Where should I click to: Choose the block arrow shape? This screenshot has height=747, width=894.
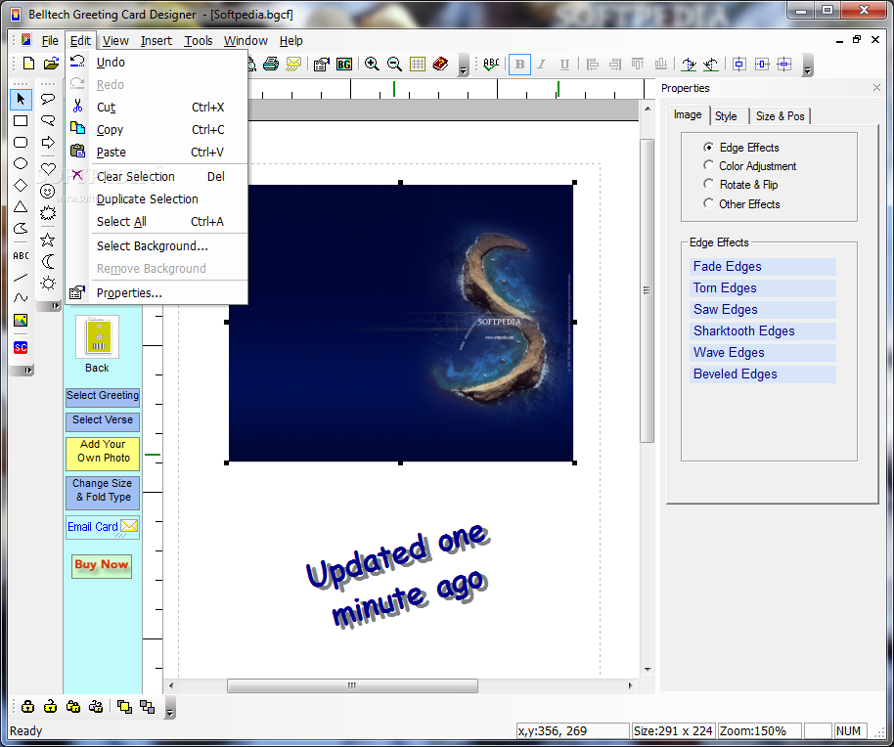[x=48, y=142]
